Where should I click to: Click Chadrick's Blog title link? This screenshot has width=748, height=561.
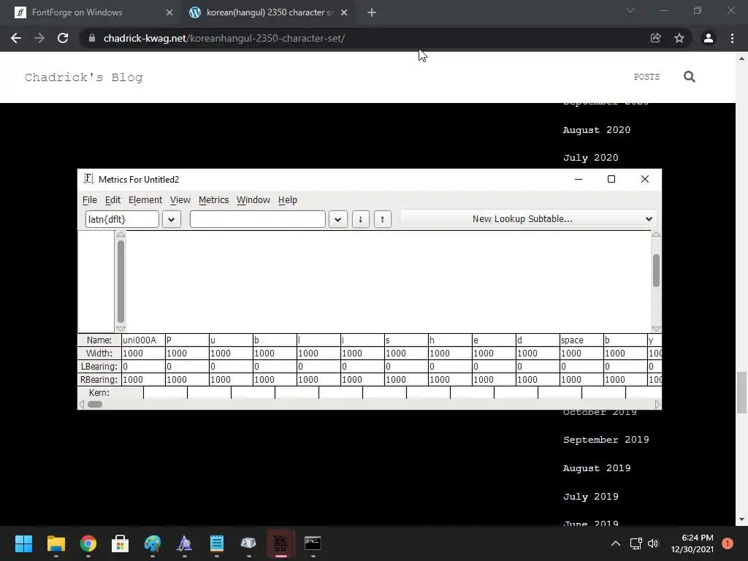(x=83, y=77)
